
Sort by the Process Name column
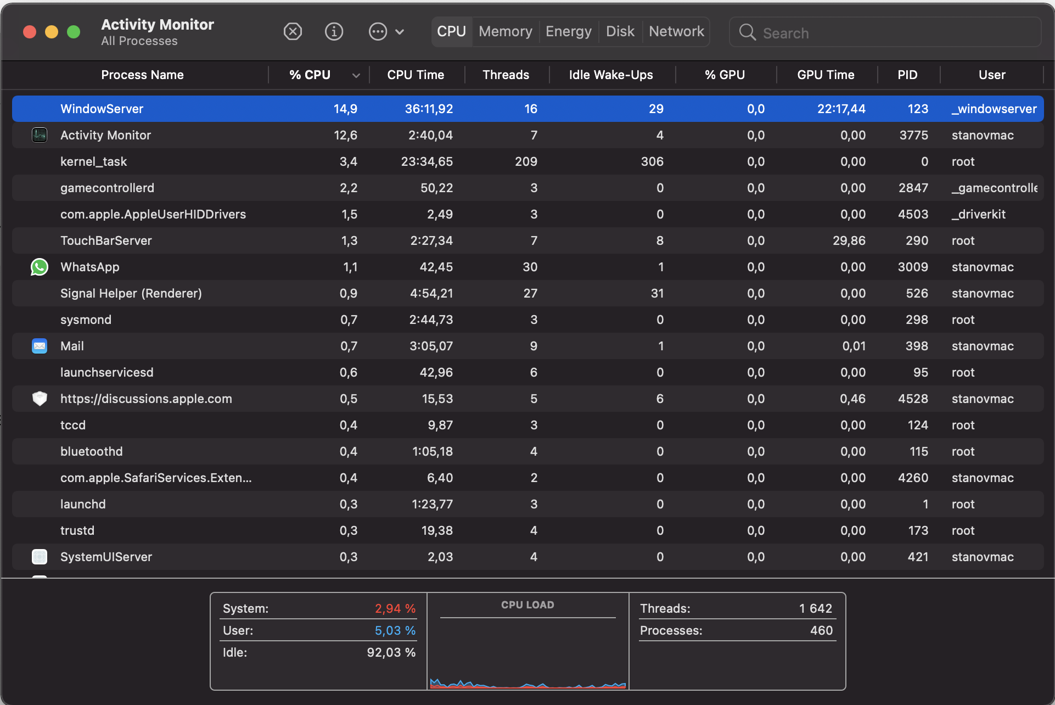(142, 75)
